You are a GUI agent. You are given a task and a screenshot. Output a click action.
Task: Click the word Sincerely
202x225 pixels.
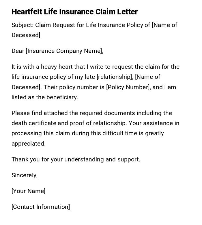coord(25,175)
